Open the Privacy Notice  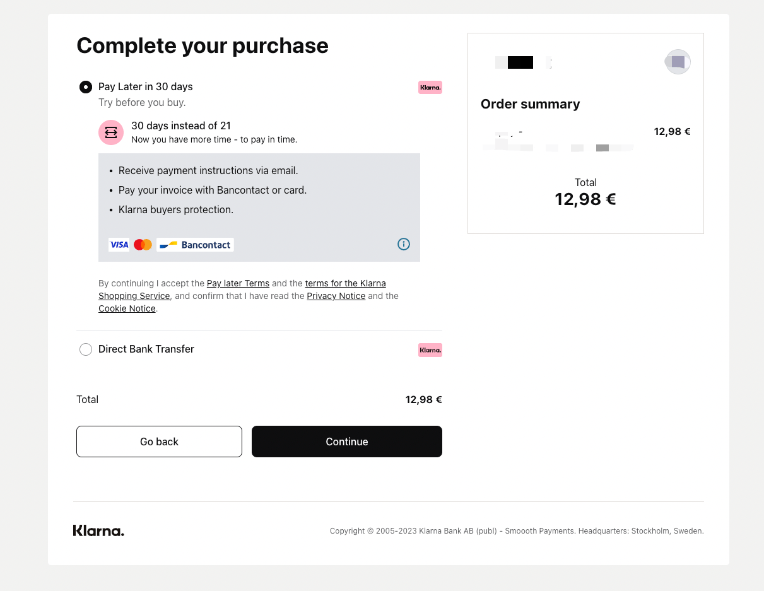[336, 296]
